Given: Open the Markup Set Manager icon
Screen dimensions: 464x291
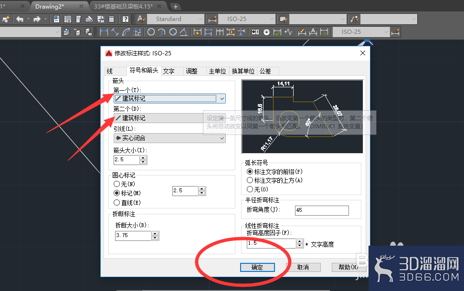Looking at the screenshot, I should pyautogui.click(x=101, y=19).
